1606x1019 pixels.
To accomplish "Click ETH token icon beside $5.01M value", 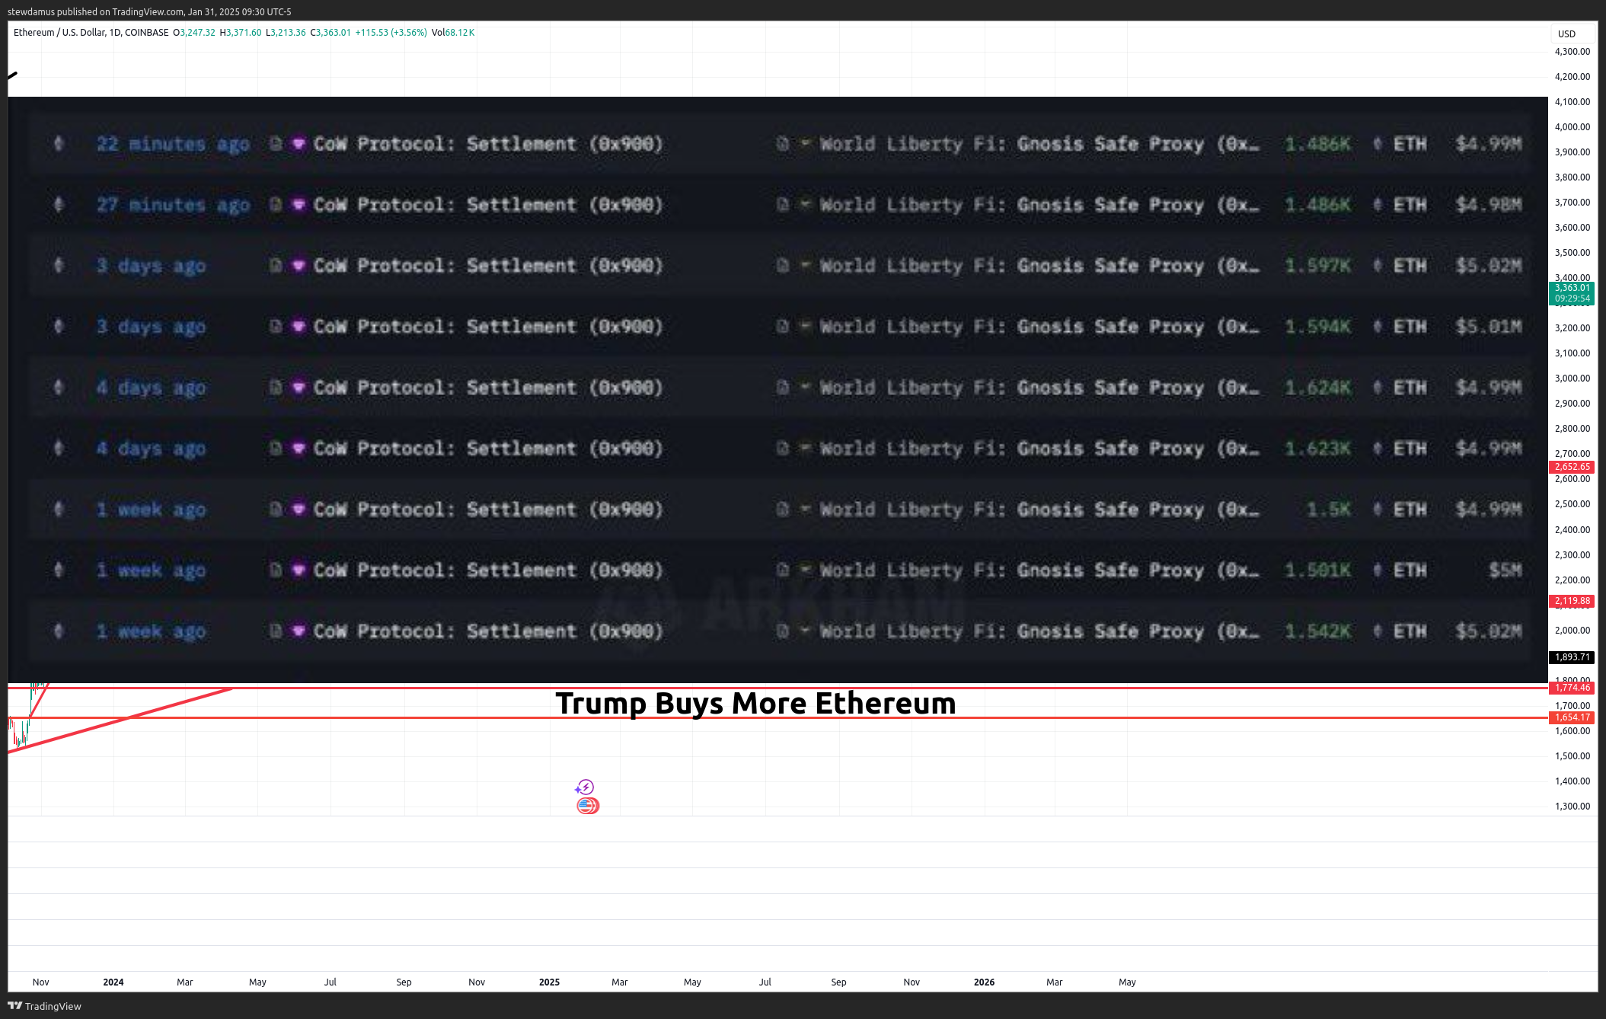I will [1378, 326].
